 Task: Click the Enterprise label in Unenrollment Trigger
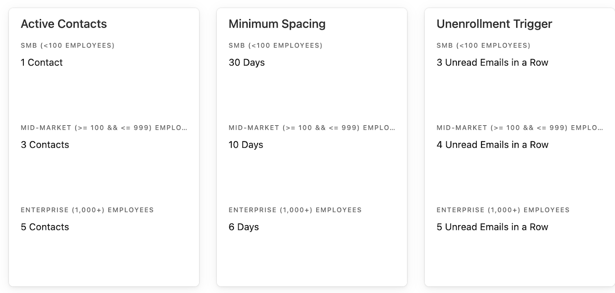pyautogui.click(x=503, y=210)
